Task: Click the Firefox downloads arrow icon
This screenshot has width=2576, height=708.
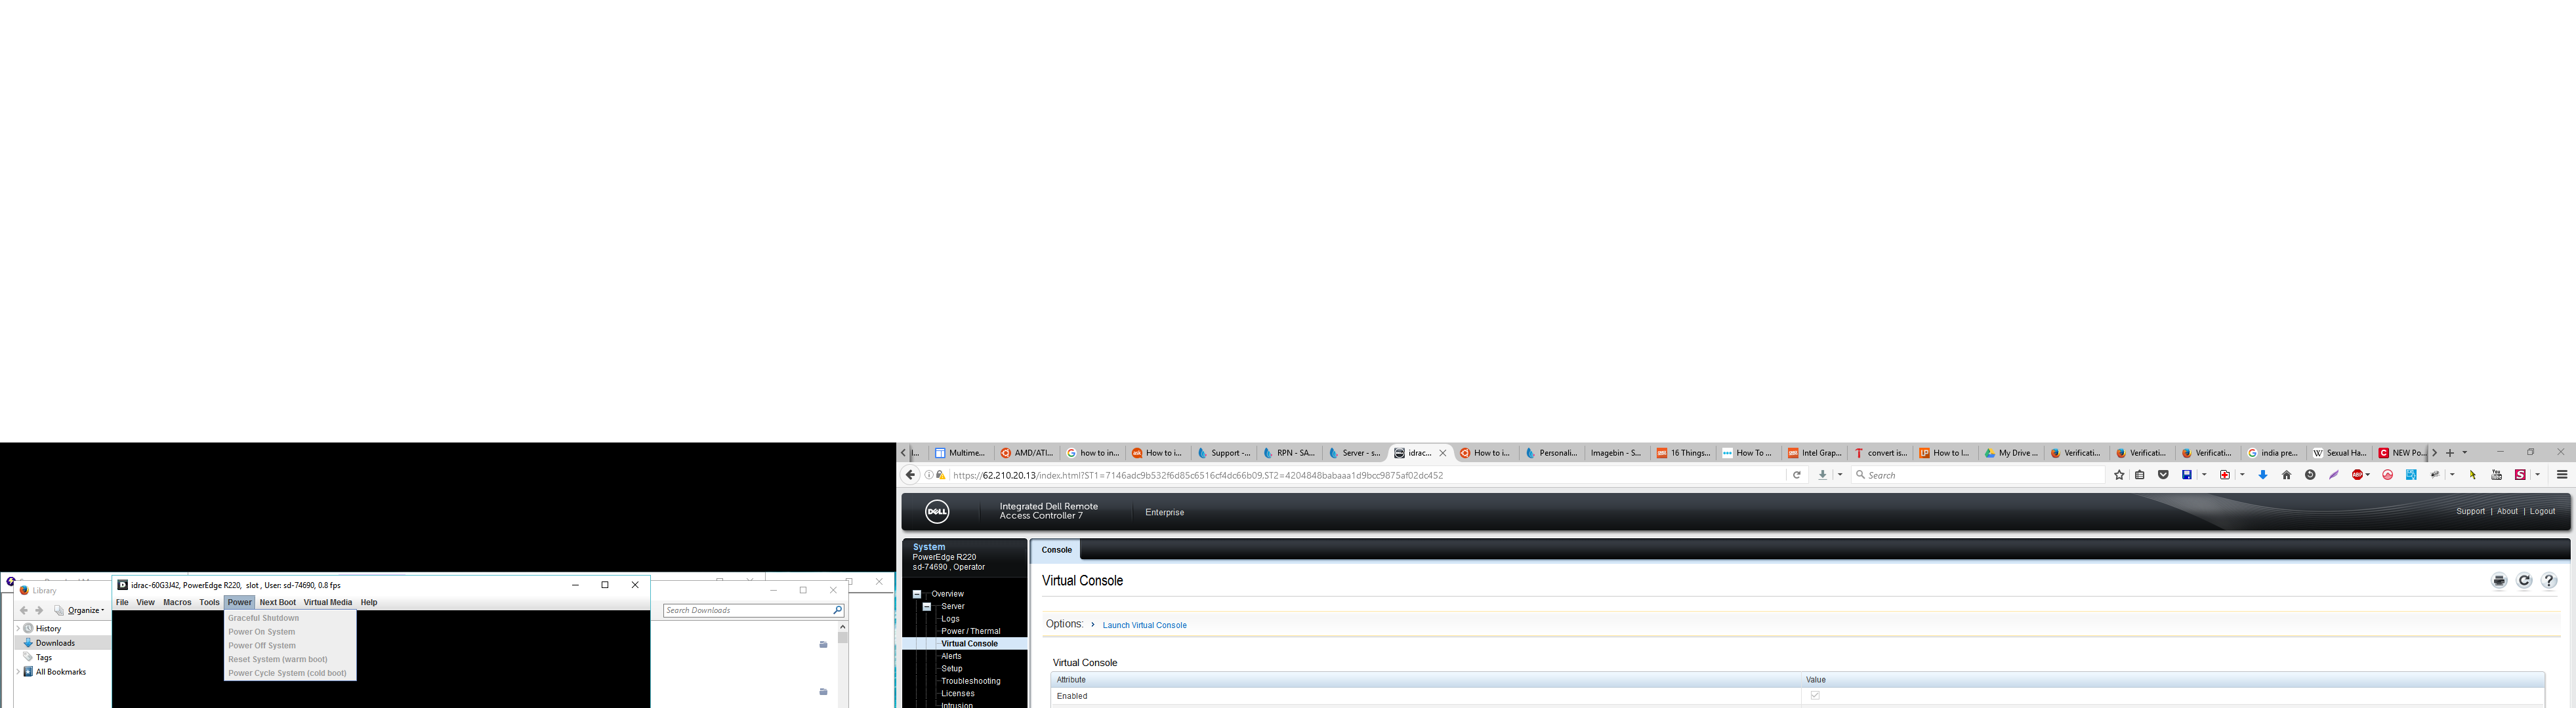Action: [x=1823, y=475]
